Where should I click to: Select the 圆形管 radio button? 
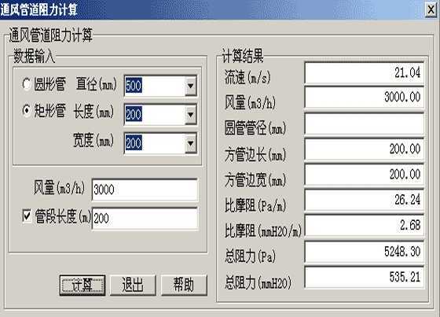coord(27,83)
